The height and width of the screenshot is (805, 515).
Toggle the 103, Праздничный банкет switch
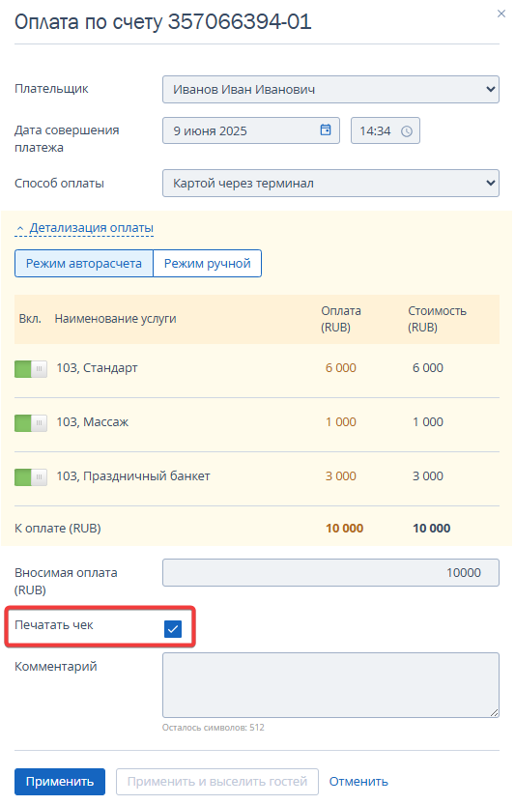[x=31, y=477]
